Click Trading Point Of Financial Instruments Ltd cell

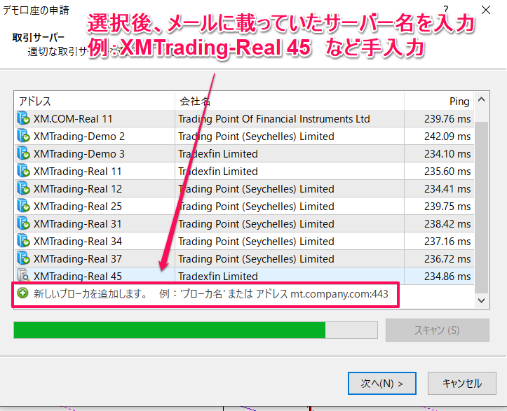coord(274,119)
